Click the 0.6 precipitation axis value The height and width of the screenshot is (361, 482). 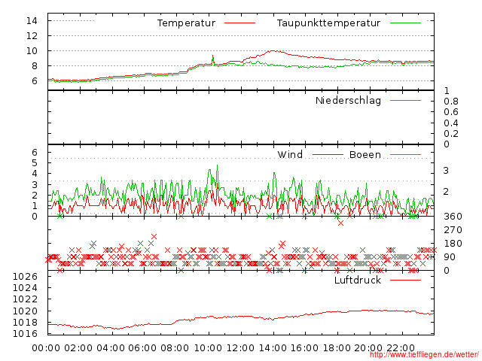tap(451, 112)
